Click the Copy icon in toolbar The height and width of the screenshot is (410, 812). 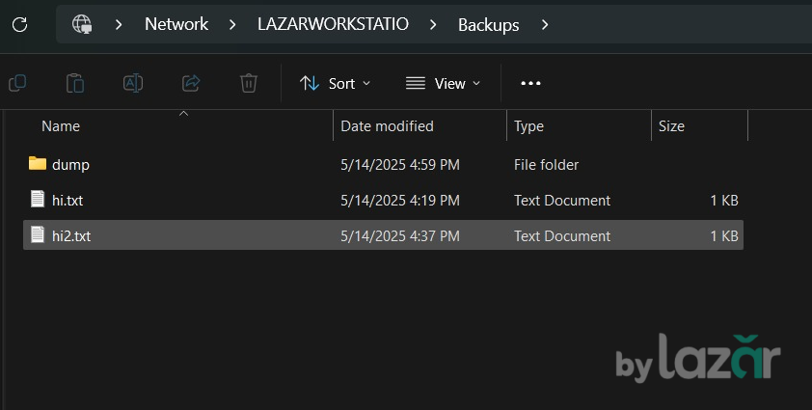tap(17, 83)
